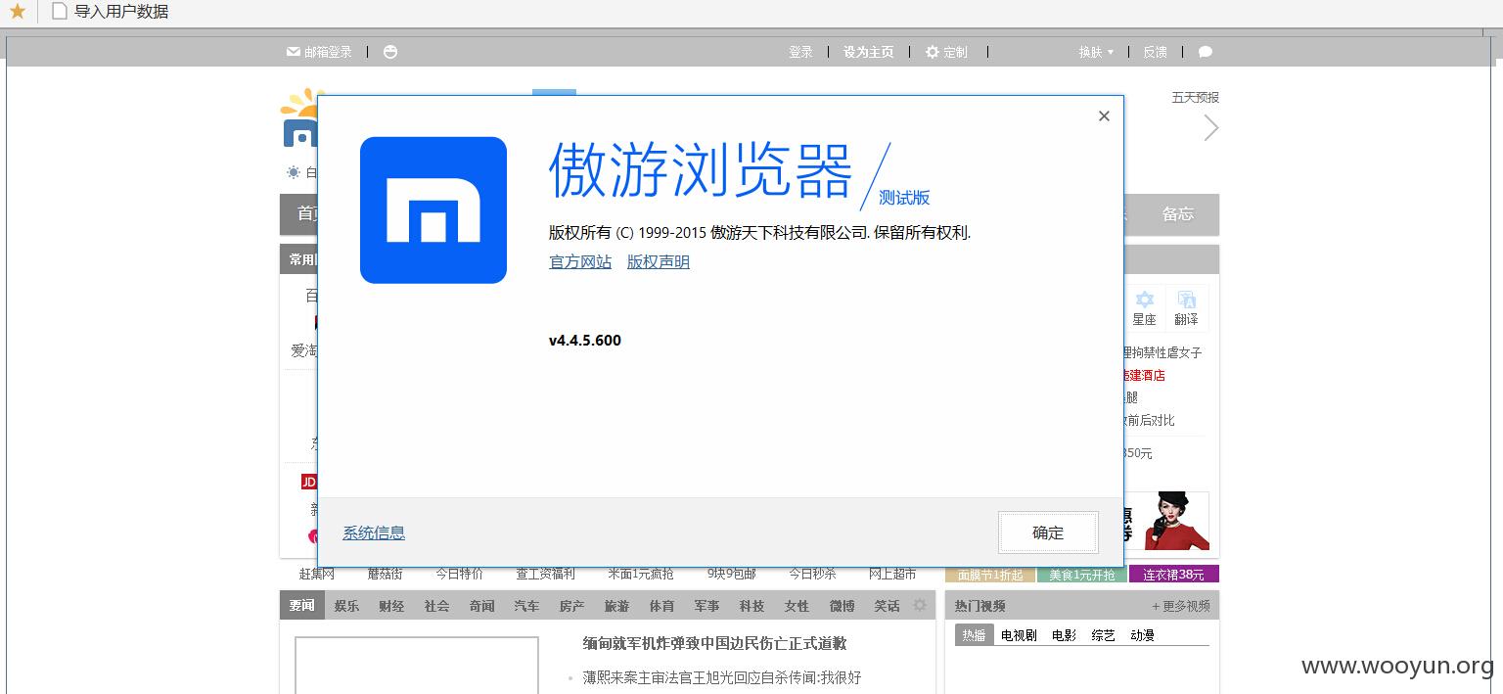
Task: Select the 科技 news tab
Action: click(751, 606)
